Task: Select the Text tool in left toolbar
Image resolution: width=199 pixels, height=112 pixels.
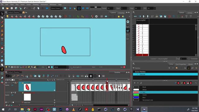Action: (2, 39)
